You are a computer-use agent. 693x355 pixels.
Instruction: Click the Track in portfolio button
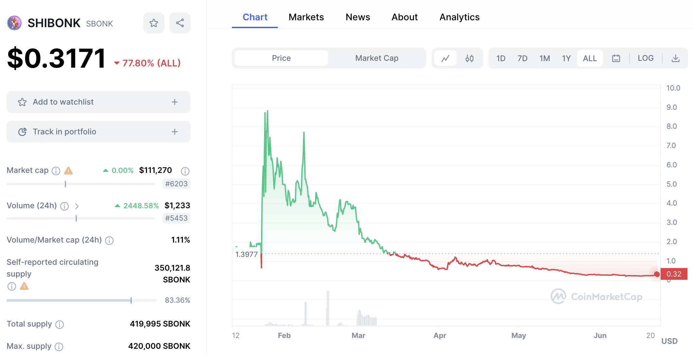tap(98, 132)
